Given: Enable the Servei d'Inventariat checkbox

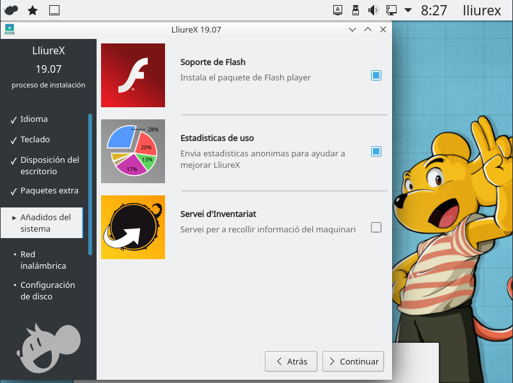Looking at the screenshot, I should 376,227.
